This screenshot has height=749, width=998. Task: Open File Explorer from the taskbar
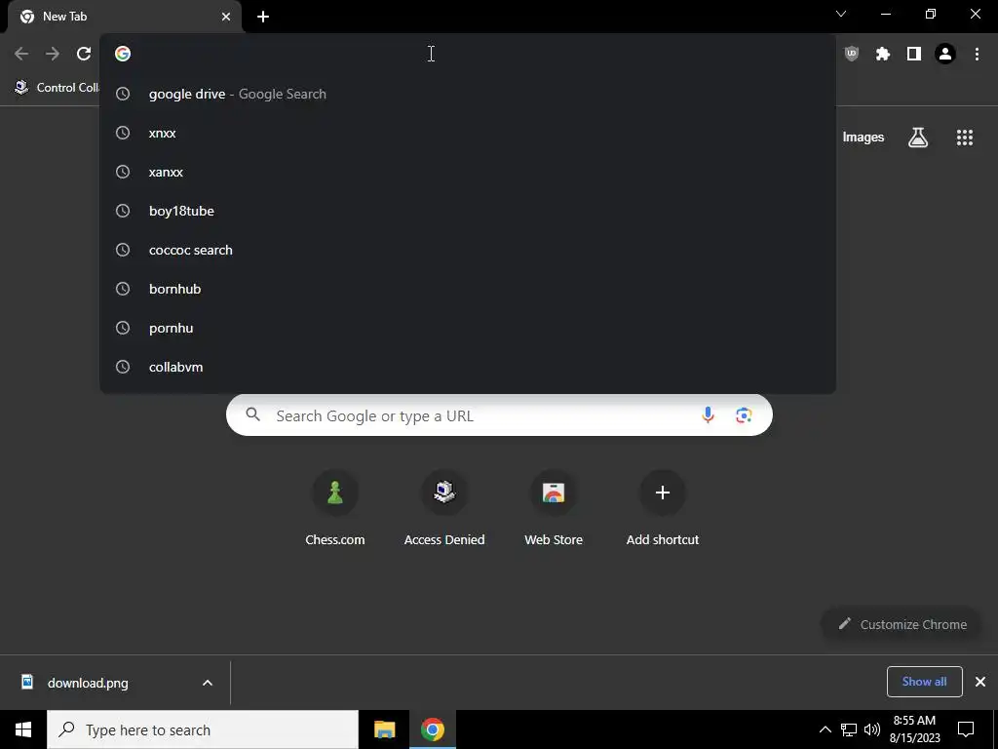[x=384, y=729]
